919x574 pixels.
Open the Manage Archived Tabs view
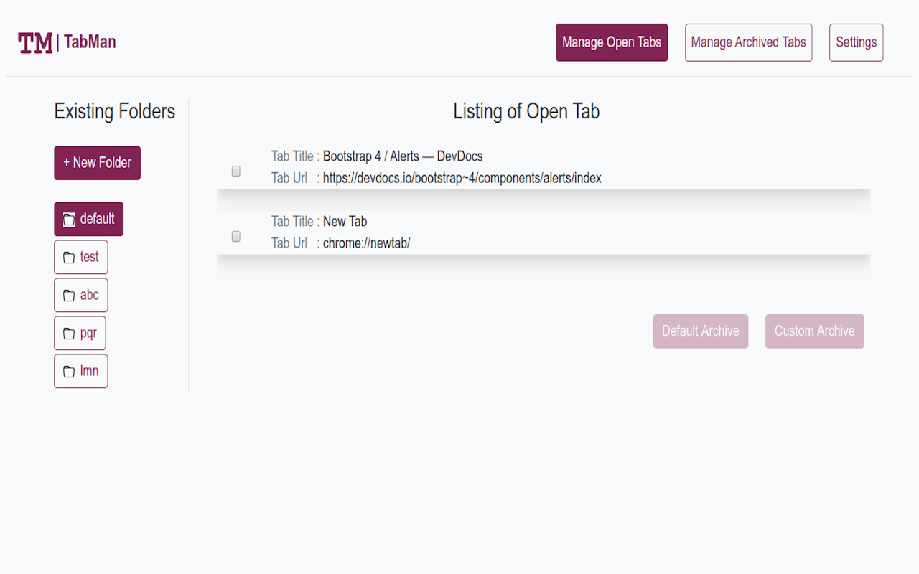click(x=748, y=42)
